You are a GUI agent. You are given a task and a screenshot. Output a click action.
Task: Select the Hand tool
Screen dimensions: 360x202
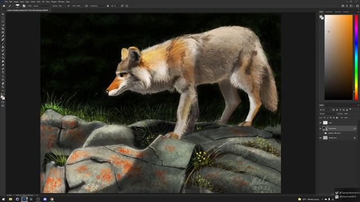(3, 84)
